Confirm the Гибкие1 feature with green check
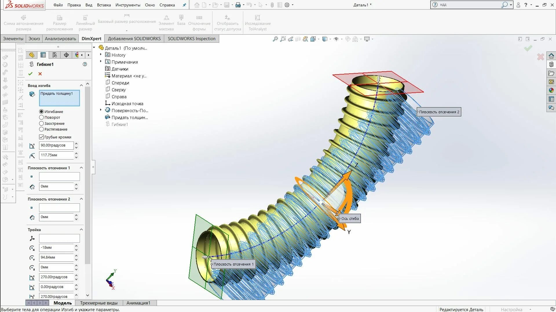The height and width of the screenshot is (312, 556). tap(30, 74)
